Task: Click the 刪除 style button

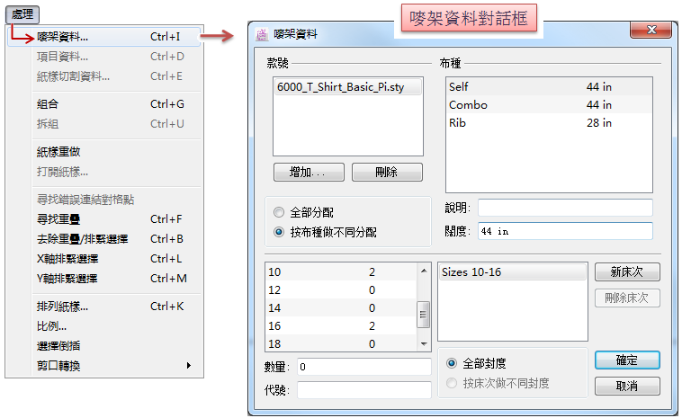Action: coord(387,173)
